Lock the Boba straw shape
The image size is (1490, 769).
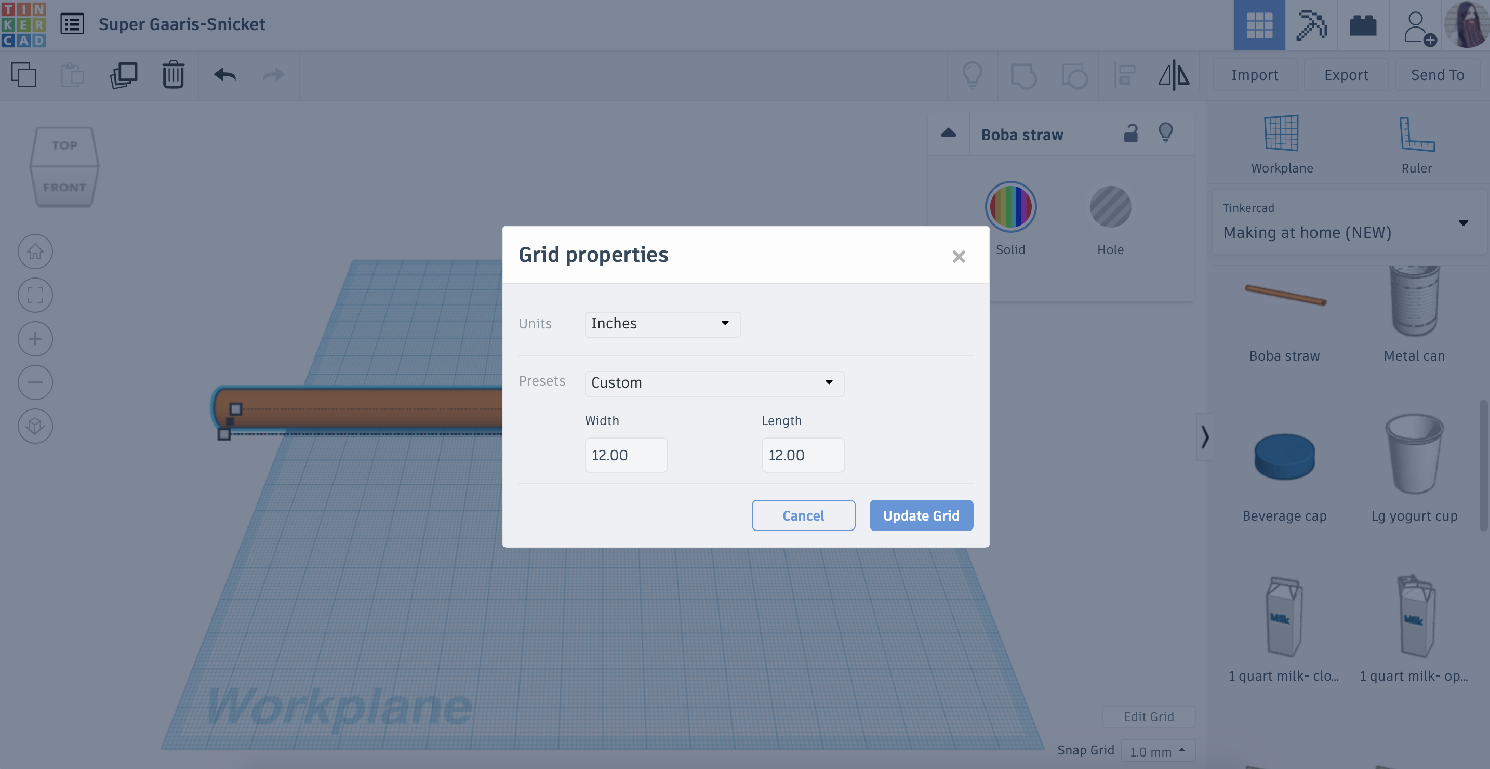point(1131,133)
